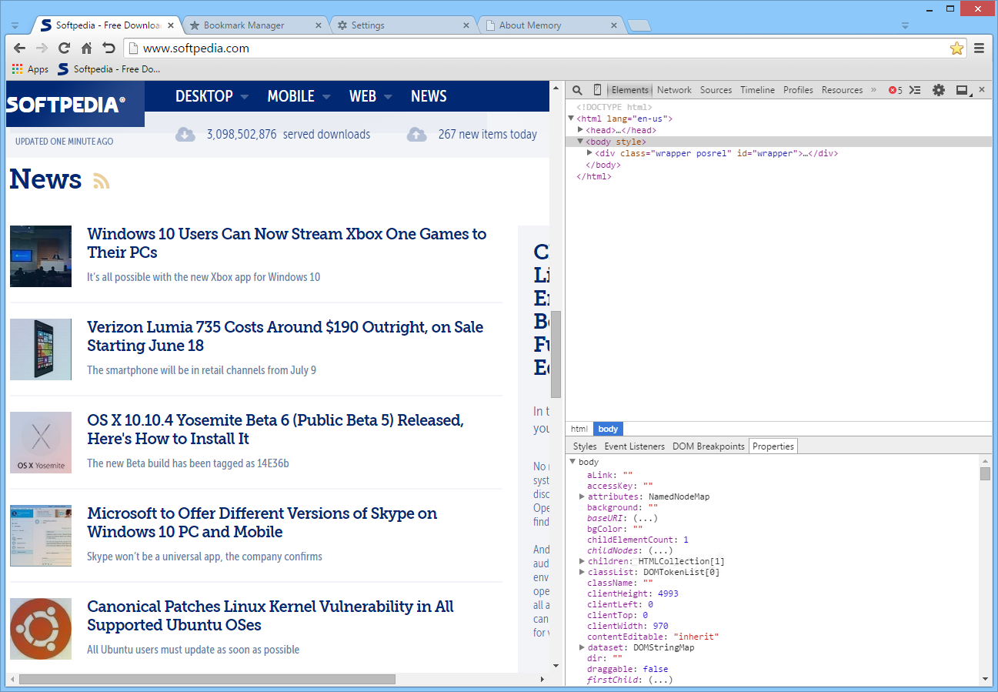Expand the classList DOMTokenList property

(582, 572)
